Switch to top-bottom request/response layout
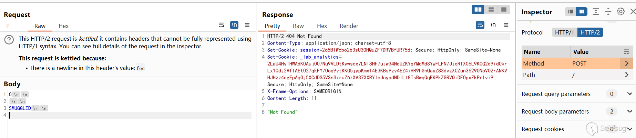 [491, 10]
